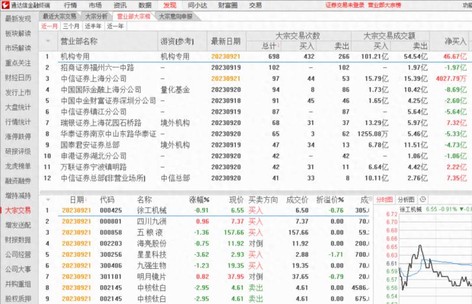The width and height of the screenshot is (472, 304).
Task: Select the 近一年 period filter
Action: click(115, 26)
